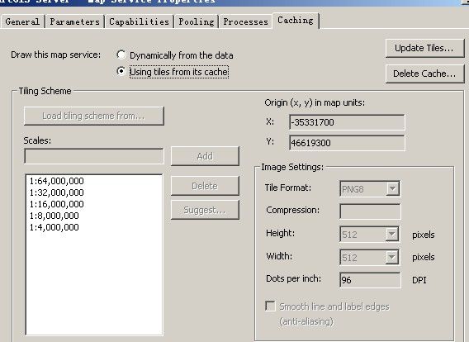Screen dimensions: 469x342
Task: Open the Tile Format dropdown
Action: (x=392, y=189)
